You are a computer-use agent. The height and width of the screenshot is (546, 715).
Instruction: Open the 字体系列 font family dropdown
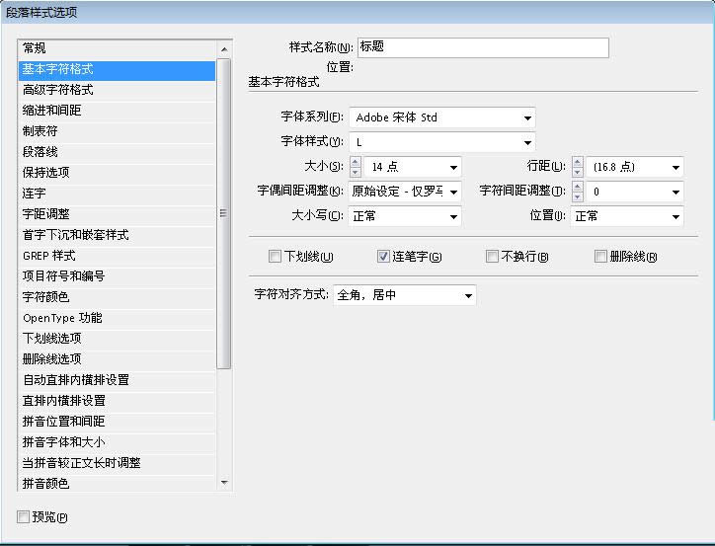(527, 117)
